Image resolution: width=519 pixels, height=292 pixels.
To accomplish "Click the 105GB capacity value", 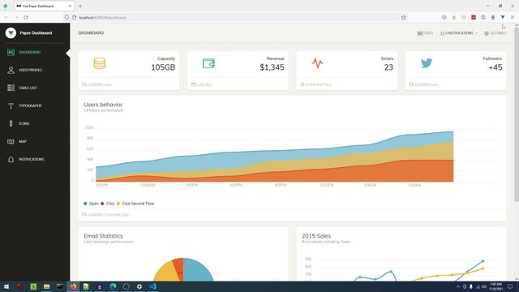I will tap(163, 67).
